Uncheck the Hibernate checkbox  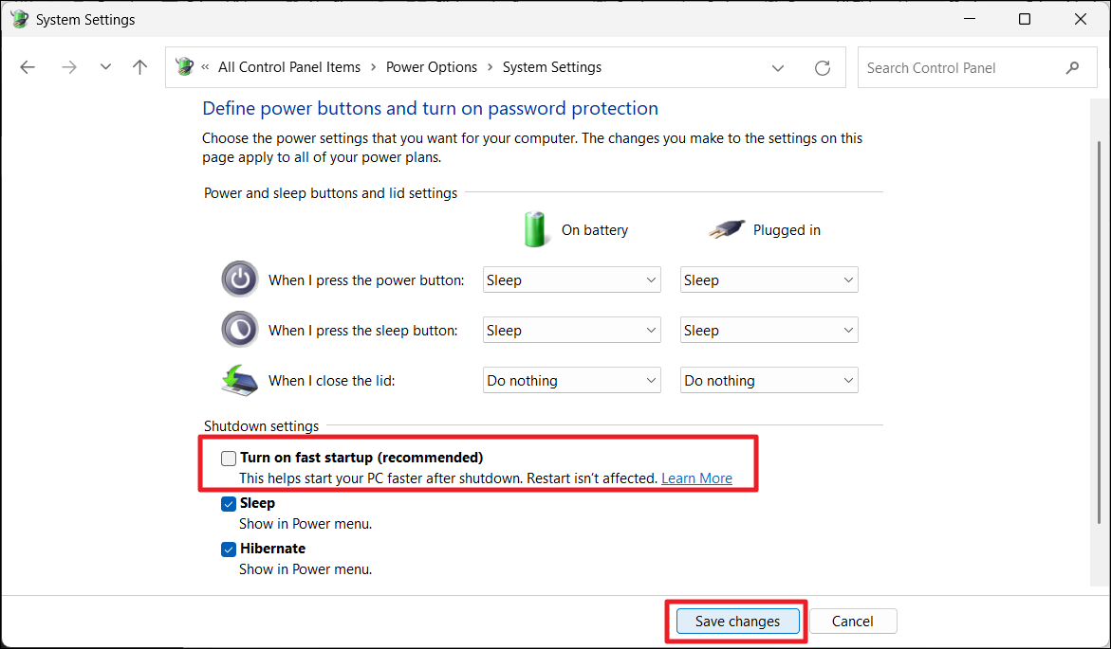click(229, 550)
